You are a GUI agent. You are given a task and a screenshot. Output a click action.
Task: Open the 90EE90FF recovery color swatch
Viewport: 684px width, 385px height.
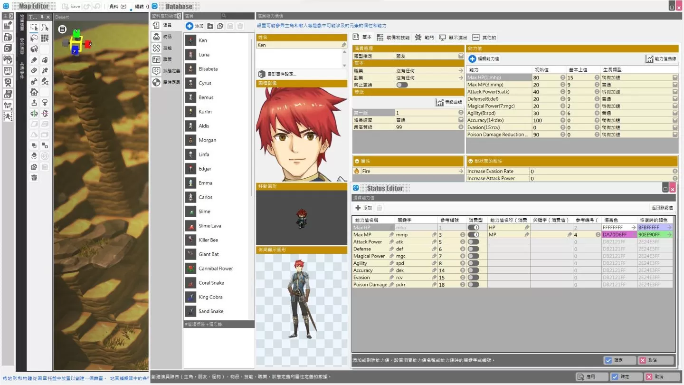tap(655, 235)
